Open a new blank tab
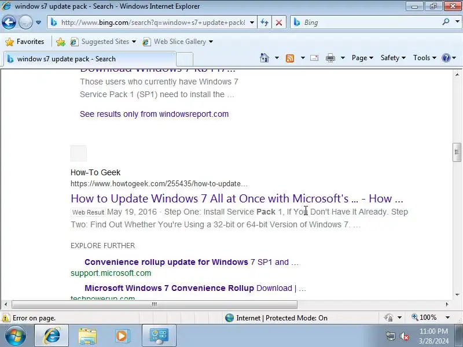Image resolution: width=463 pixels, height=347 pixels. 185,59
